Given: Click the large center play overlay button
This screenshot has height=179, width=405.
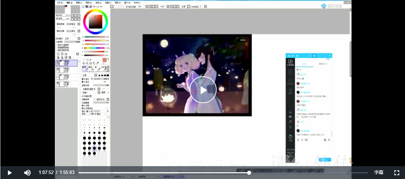Looking at the screenshot, I should [203, 89].
